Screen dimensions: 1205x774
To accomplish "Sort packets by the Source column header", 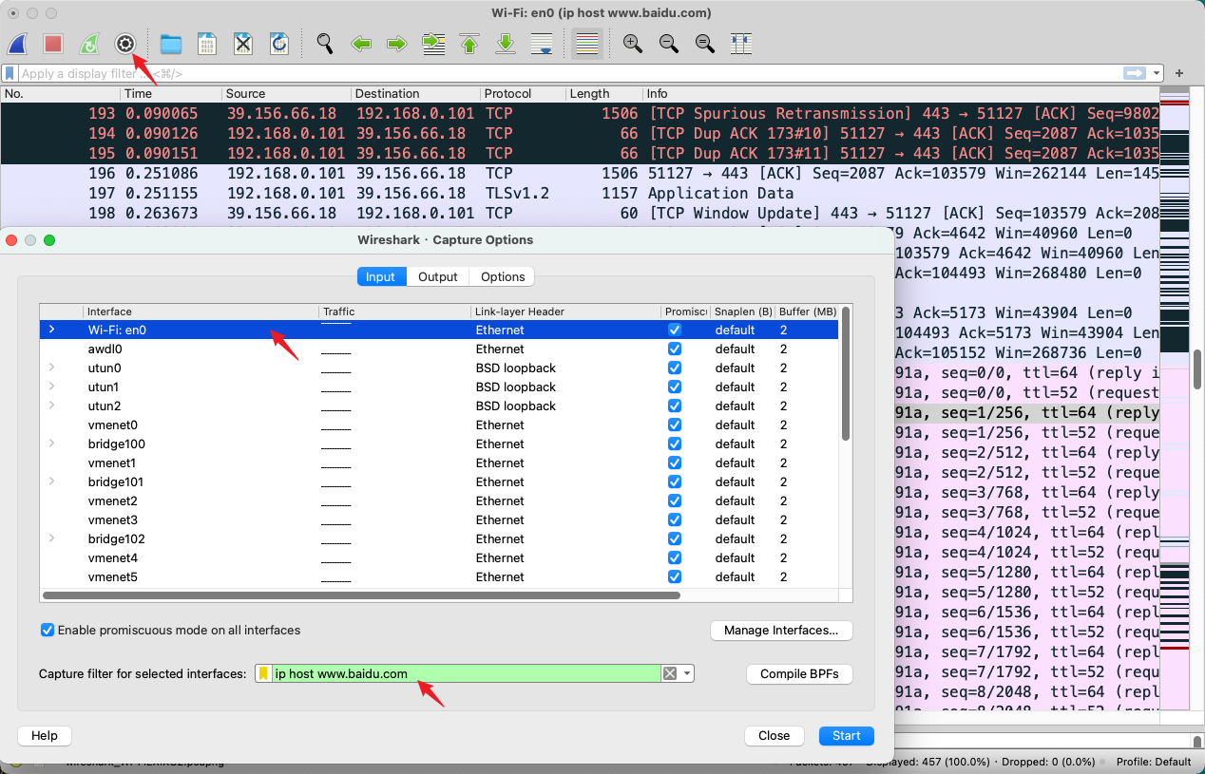I will coord(286,94).
